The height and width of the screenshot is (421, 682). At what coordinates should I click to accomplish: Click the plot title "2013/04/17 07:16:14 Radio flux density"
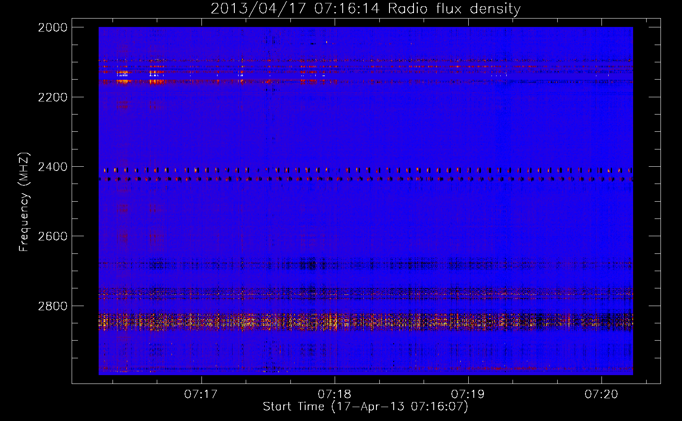pos(365,8)
